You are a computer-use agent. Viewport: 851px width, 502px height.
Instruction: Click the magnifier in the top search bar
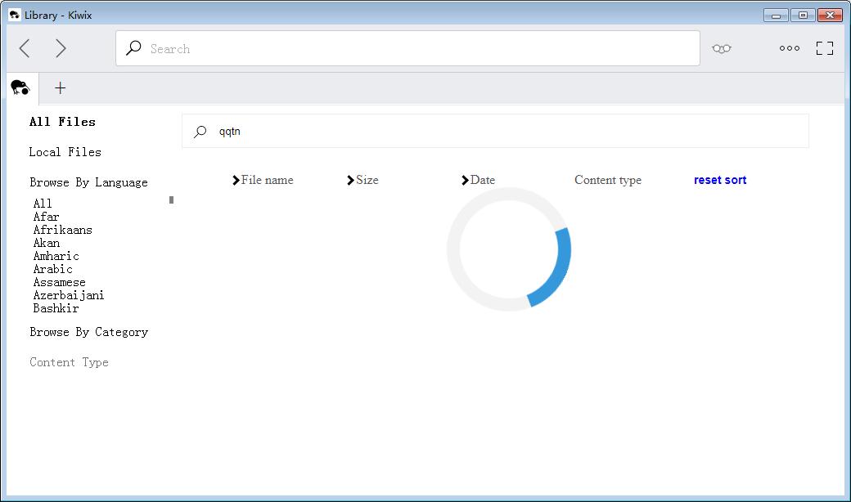(133, 48)
